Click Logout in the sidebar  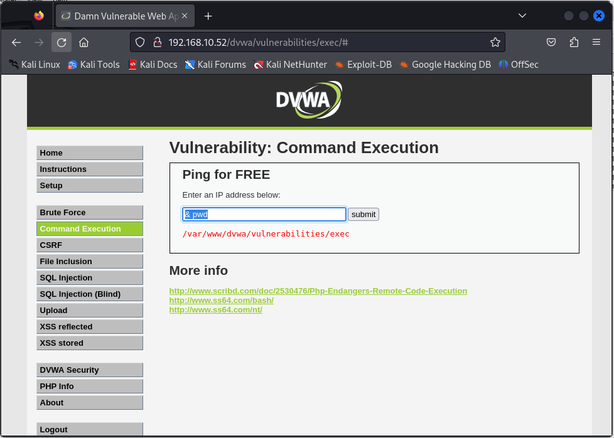point(90,429)
